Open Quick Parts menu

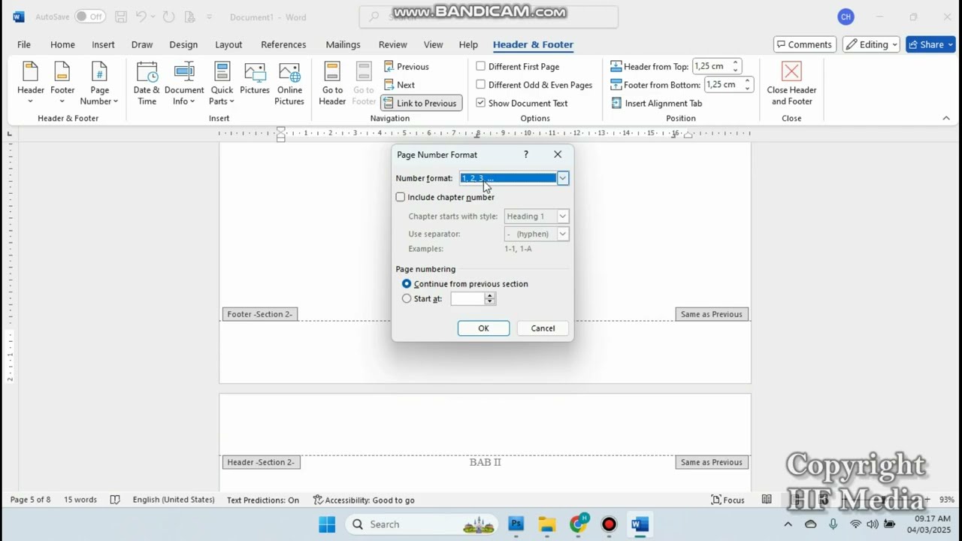pos(222,83)
